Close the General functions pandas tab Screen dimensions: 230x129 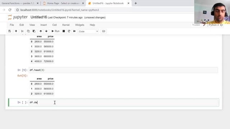tap(37, 3)
